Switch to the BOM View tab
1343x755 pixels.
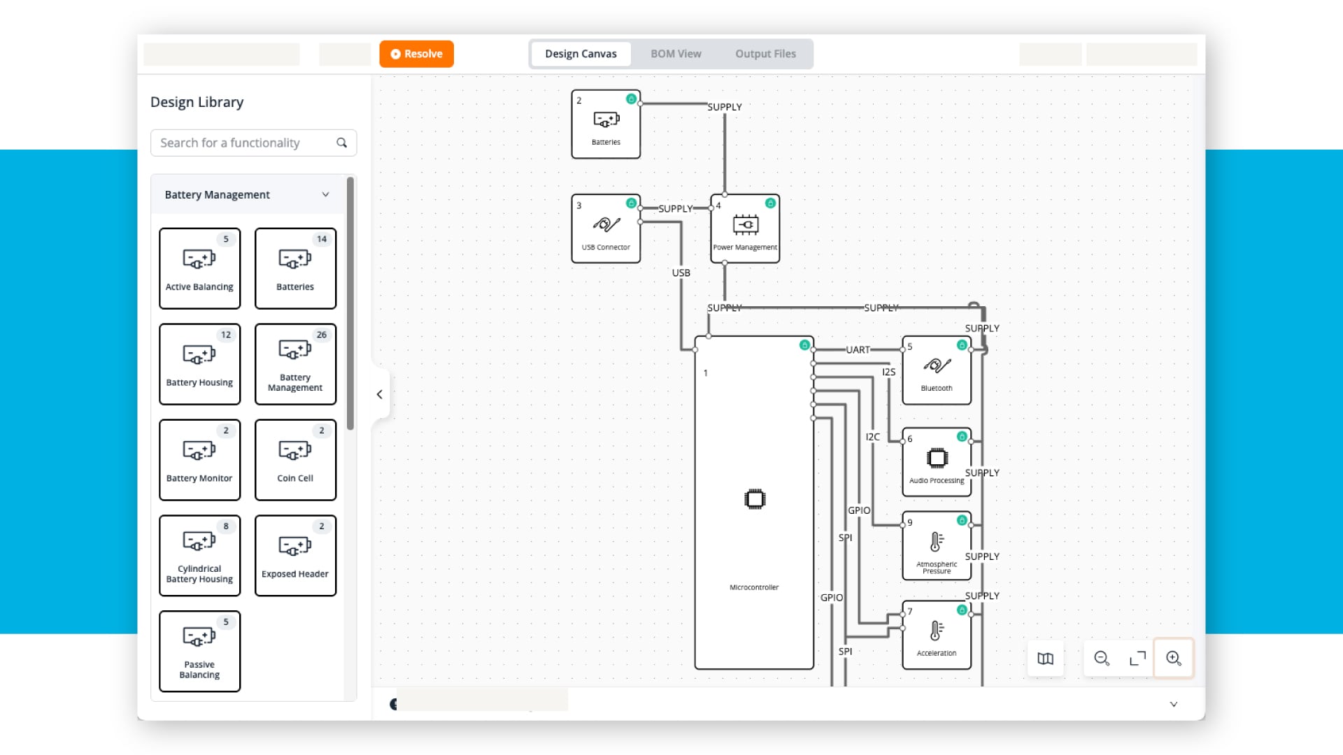(x=676, y=54)
